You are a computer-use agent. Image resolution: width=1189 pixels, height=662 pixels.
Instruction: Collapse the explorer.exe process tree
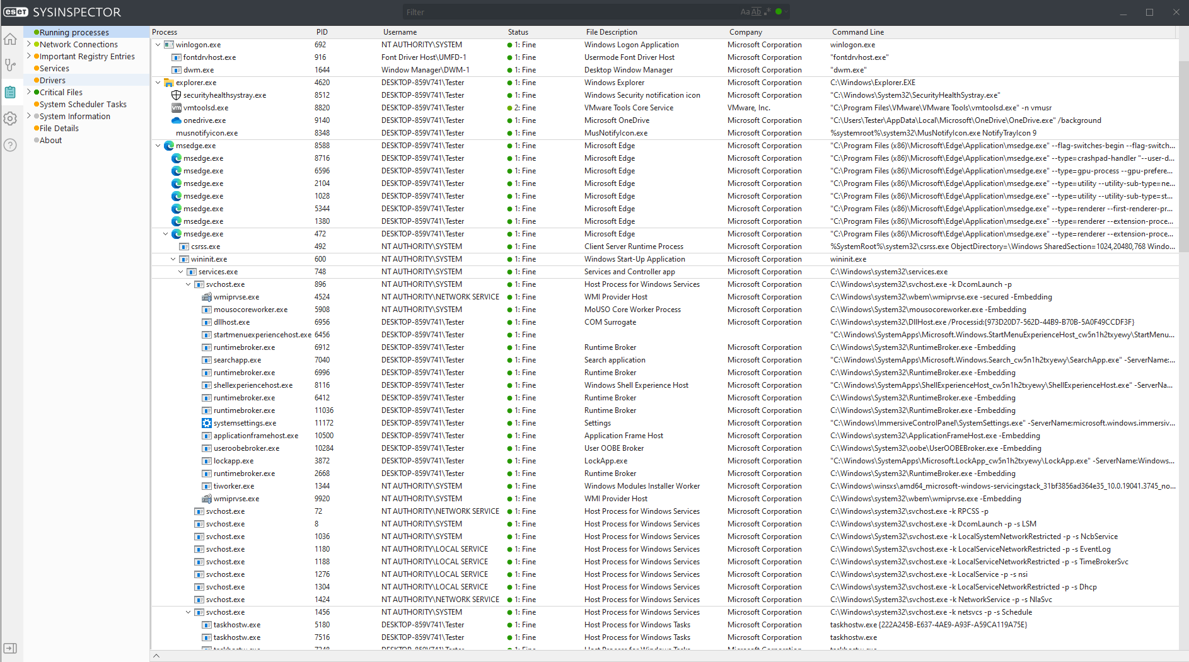click(158, 83)
